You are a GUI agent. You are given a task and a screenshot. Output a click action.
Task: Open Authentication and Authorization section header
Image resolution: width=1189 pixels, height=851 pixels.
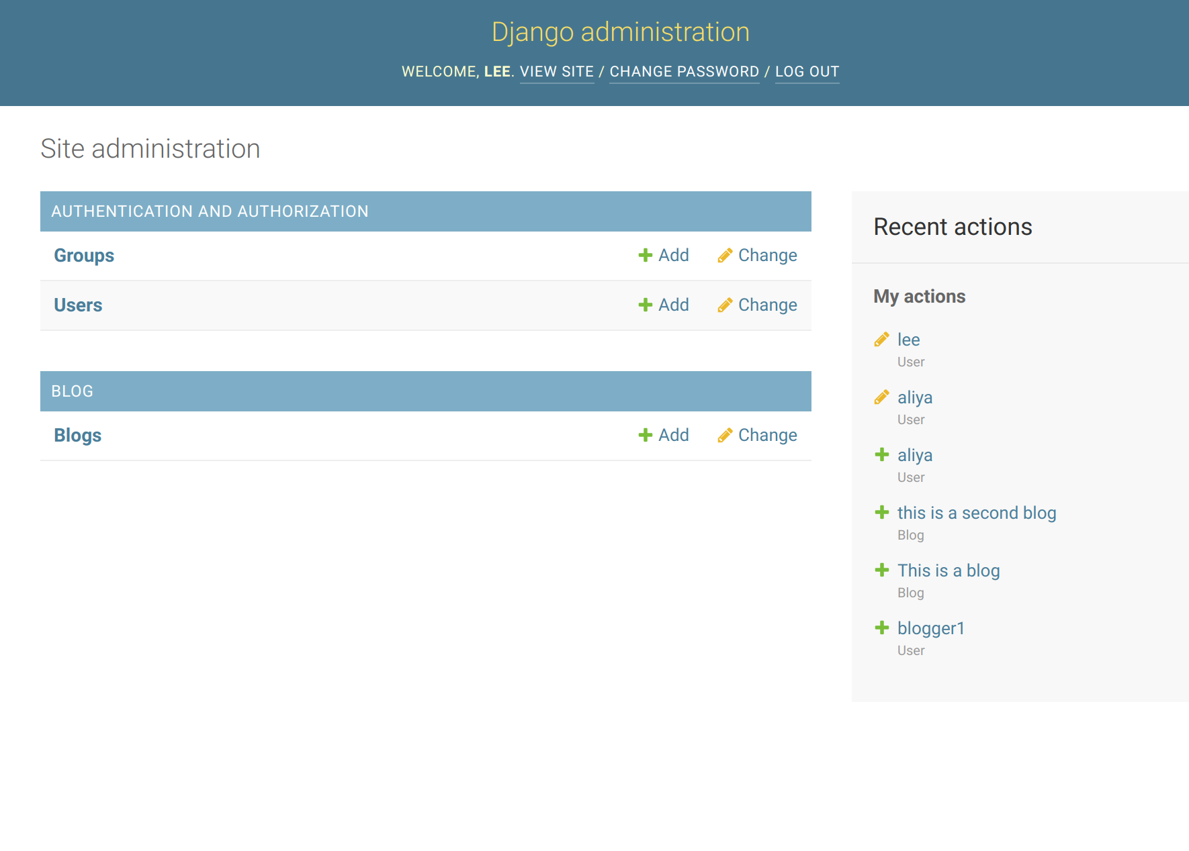pyautogui.click(x=210, y=211)
